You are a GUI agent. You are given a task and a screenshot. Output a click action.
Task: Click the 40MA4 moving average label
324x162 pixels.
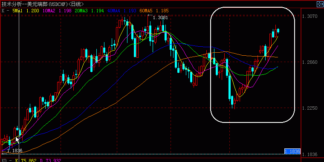point(113,11)
